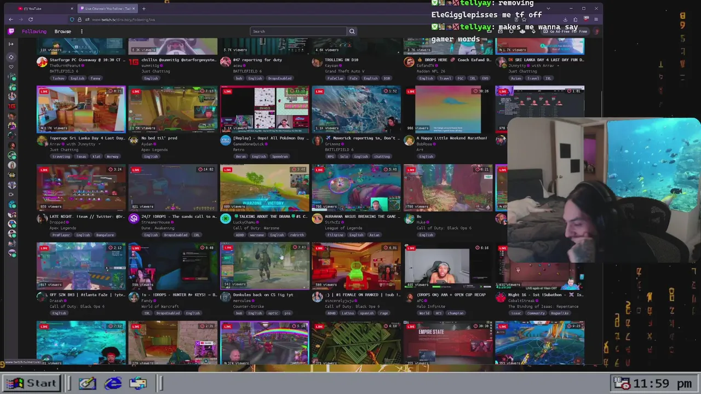The image size is (701, 394).
Task: Click GamesDoneQuick channel avatar
Action: (226, 140)
